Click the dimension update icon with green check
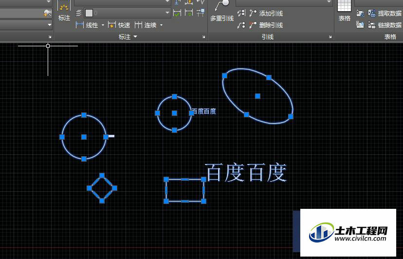 click(177, 13)
